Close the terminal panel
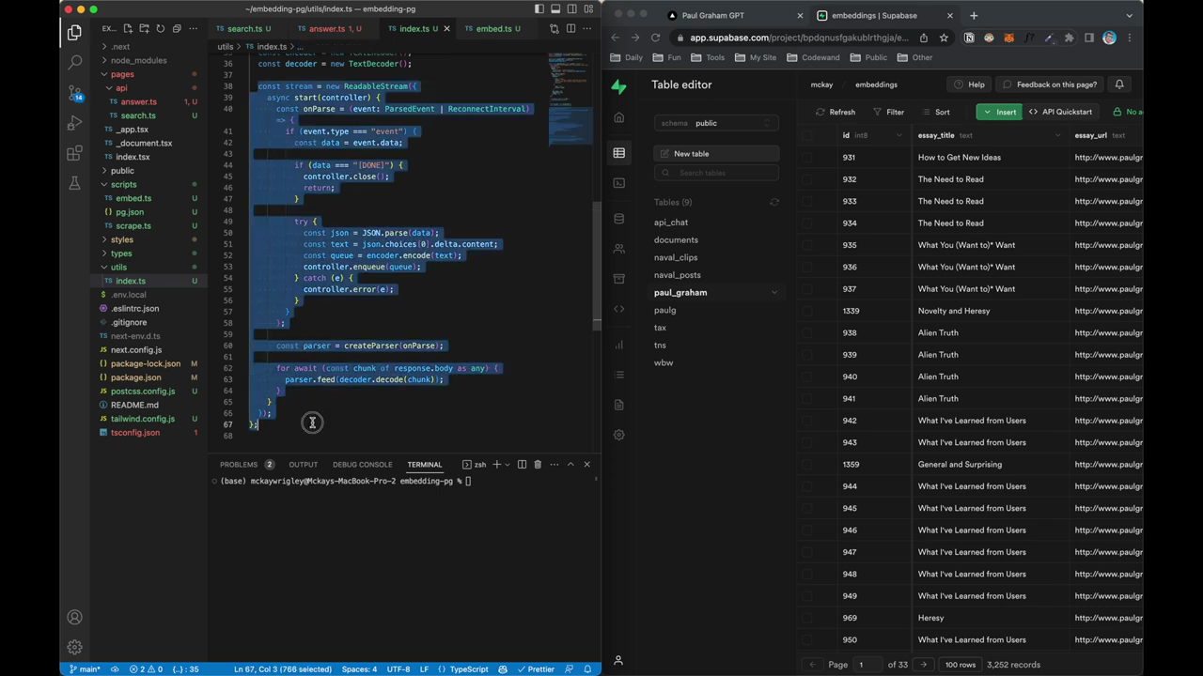This screenshot has height=676, width=1203. [x=586, y=465]
